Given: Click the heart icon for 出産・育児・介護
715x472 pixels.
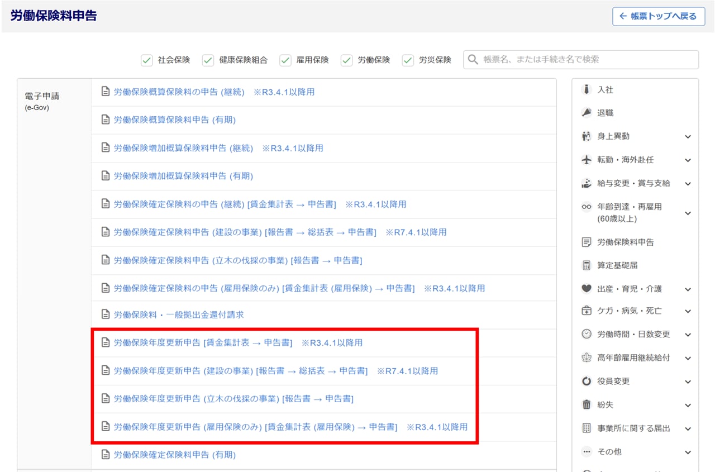Looking at the screenshot, I should [586, 289].
